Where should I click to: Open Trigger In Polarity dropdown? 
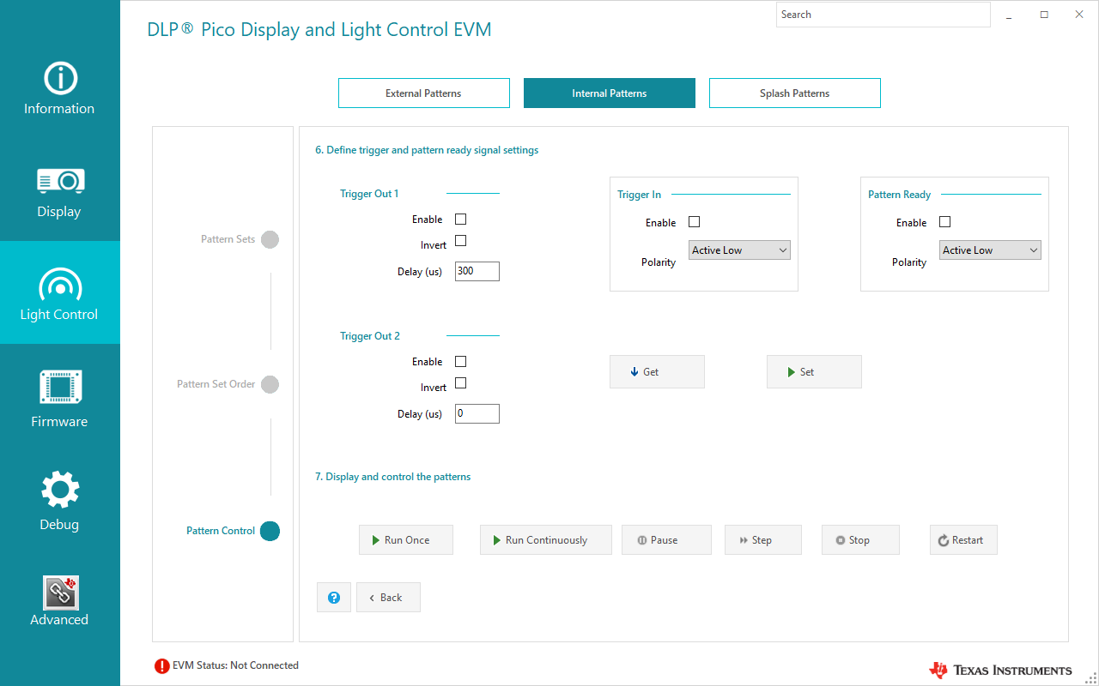pos(739,250)
